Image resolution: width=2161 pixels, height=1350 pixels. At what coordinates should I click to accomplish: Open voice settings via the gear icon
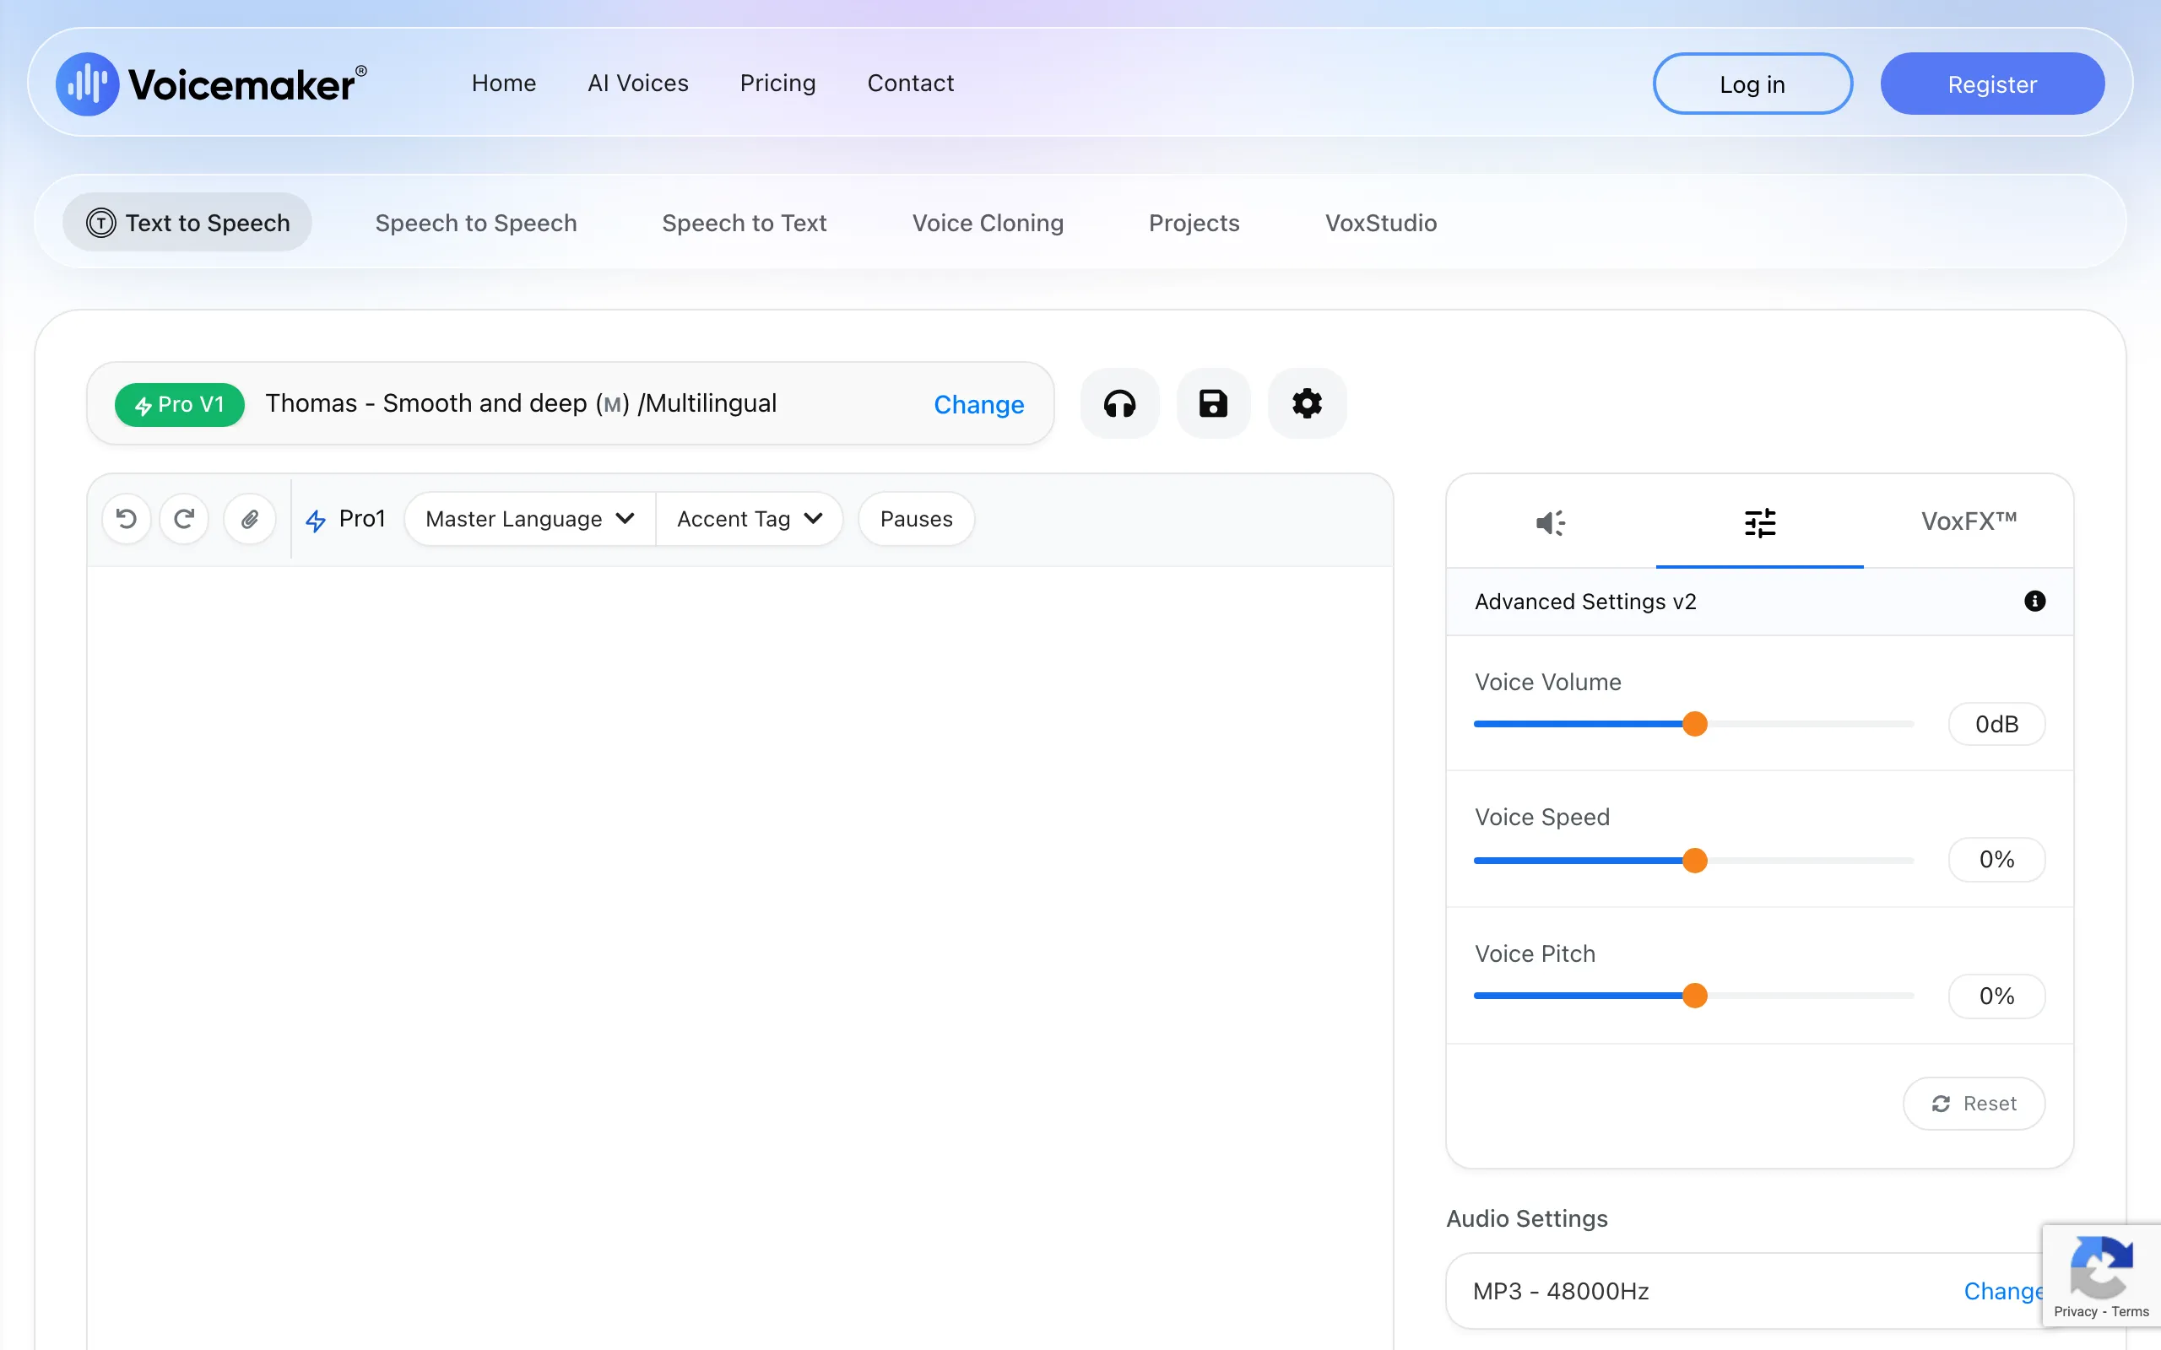coord(1307,403)
